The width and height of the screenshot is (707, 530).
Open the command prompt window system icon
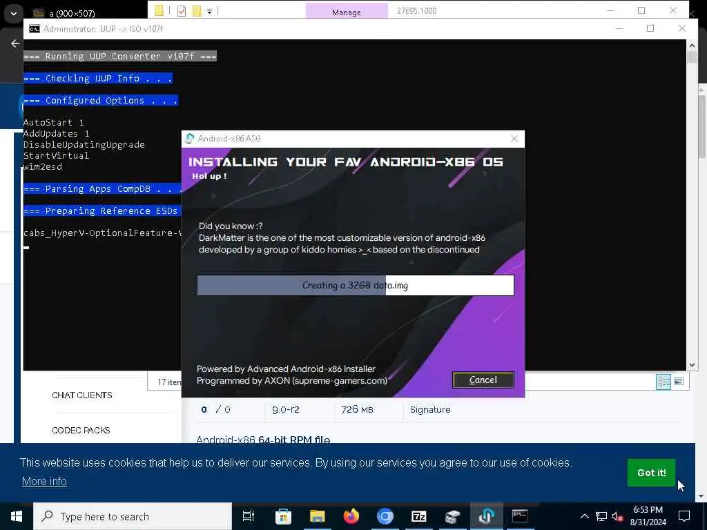(35, 29)
